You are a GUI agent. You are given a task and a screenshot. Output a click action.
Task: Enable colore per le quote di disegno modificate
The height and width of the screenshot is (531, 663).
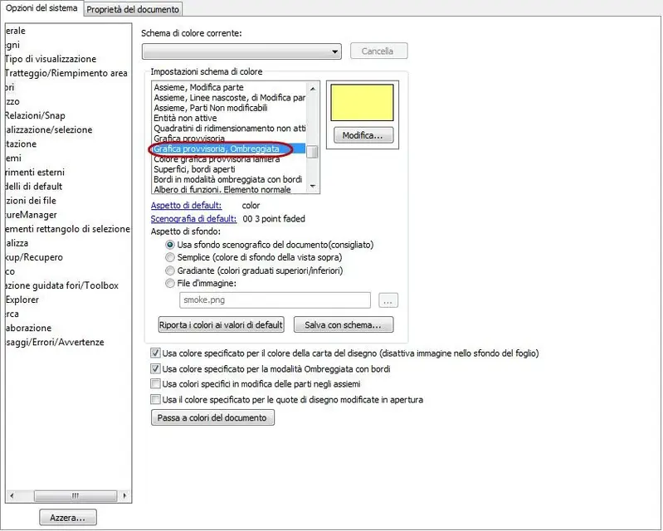156,400
